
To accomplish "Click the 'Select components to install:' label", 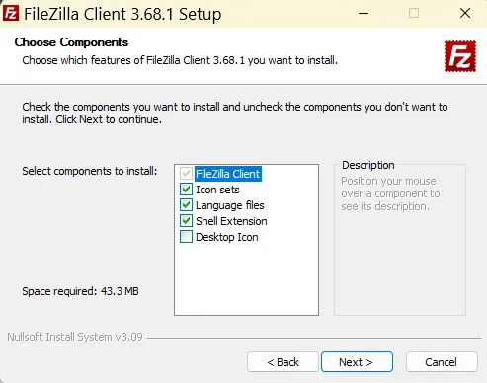I will click(x=90, y=171).
